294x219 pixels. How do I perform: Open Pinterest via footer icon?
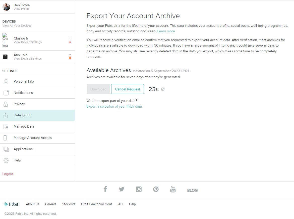(x=156, y=189)
